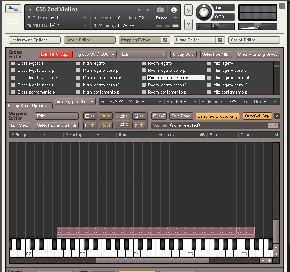290x272 pixels.
Task: Switch to List View
Action: [x=20, y=125]
